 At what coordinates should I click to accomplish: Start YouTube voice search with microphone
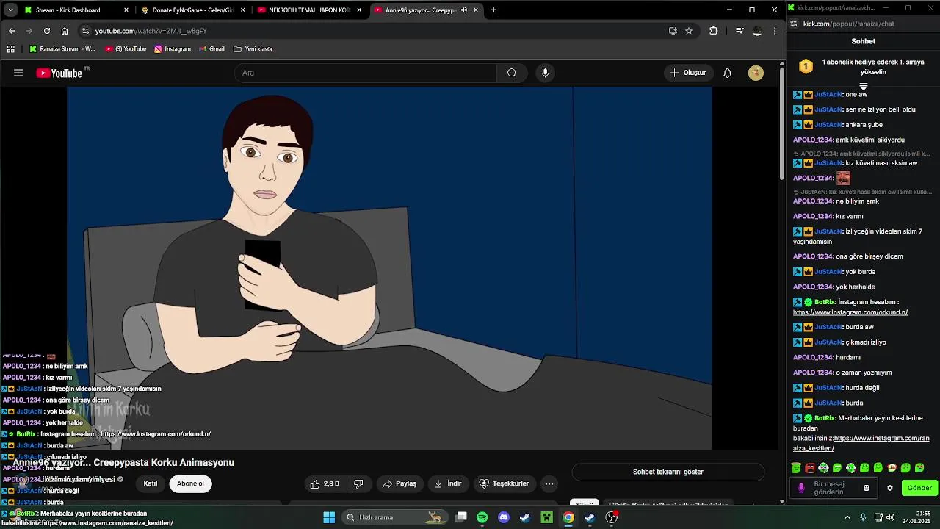(545, 73)
